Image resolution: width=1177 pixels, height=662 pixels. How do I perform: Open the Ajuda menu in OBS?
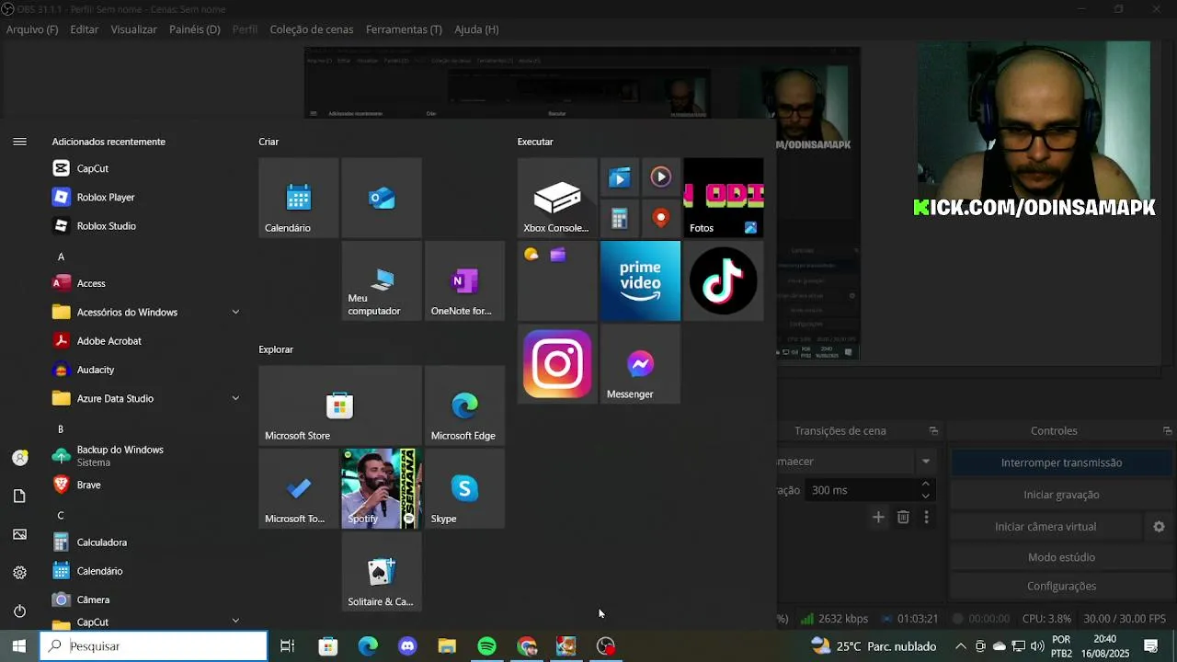click(x=476, y=29)
